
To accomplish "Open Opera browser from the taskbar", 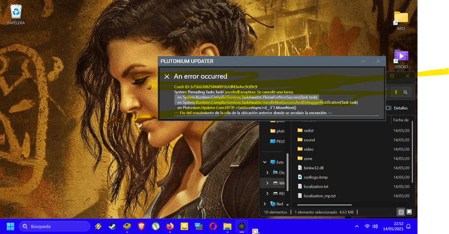I will (213, 226).
